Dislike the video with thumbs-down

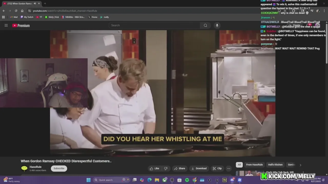[166, 168]
